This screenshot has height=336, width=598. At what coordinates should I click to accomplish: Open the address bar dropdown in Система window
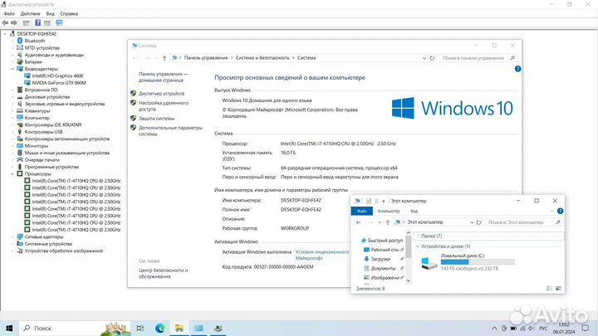(424, 58)
